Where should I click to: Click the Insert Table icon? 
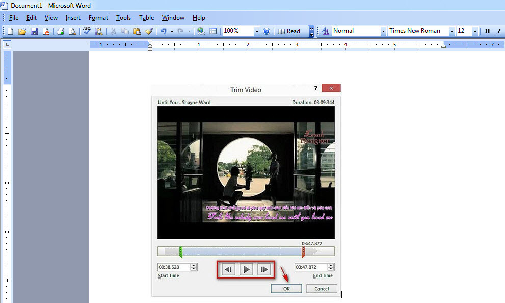point(213,31)
